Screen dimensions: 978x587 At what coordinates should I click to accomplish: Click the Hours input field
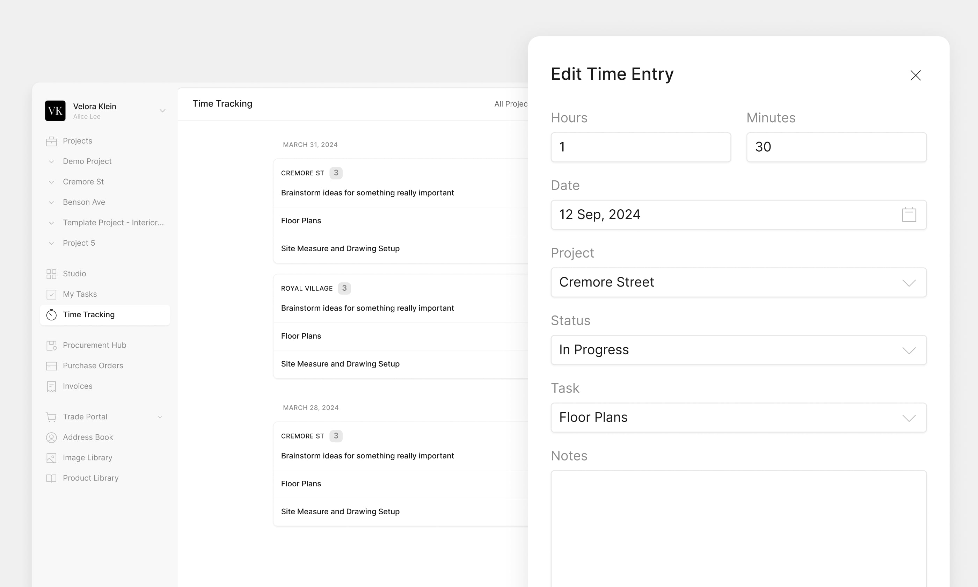point(641,147)
